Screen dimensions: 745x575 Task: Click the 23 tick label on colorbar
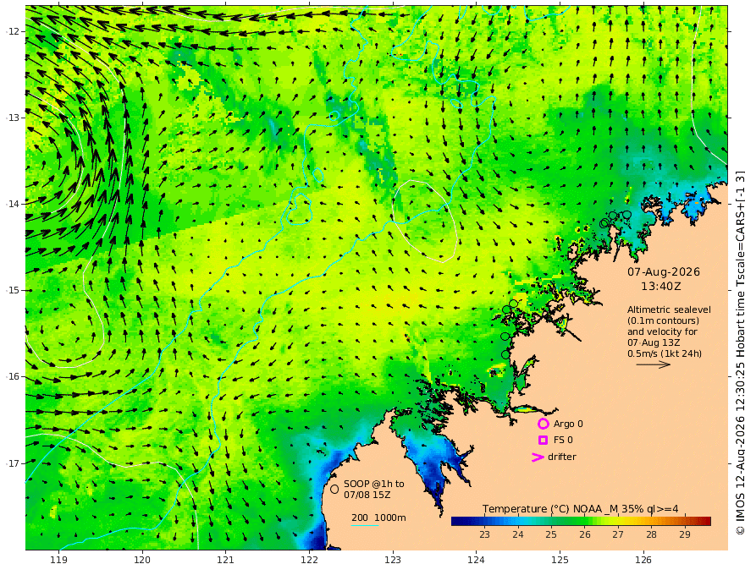tap(484, 534)
